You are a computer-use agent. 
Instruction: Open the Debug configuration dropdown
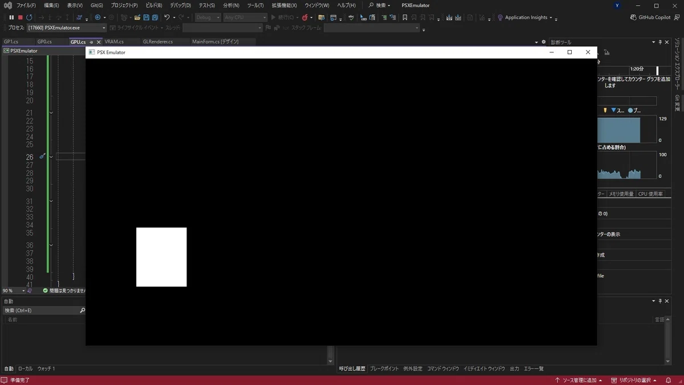pos(207,18)
